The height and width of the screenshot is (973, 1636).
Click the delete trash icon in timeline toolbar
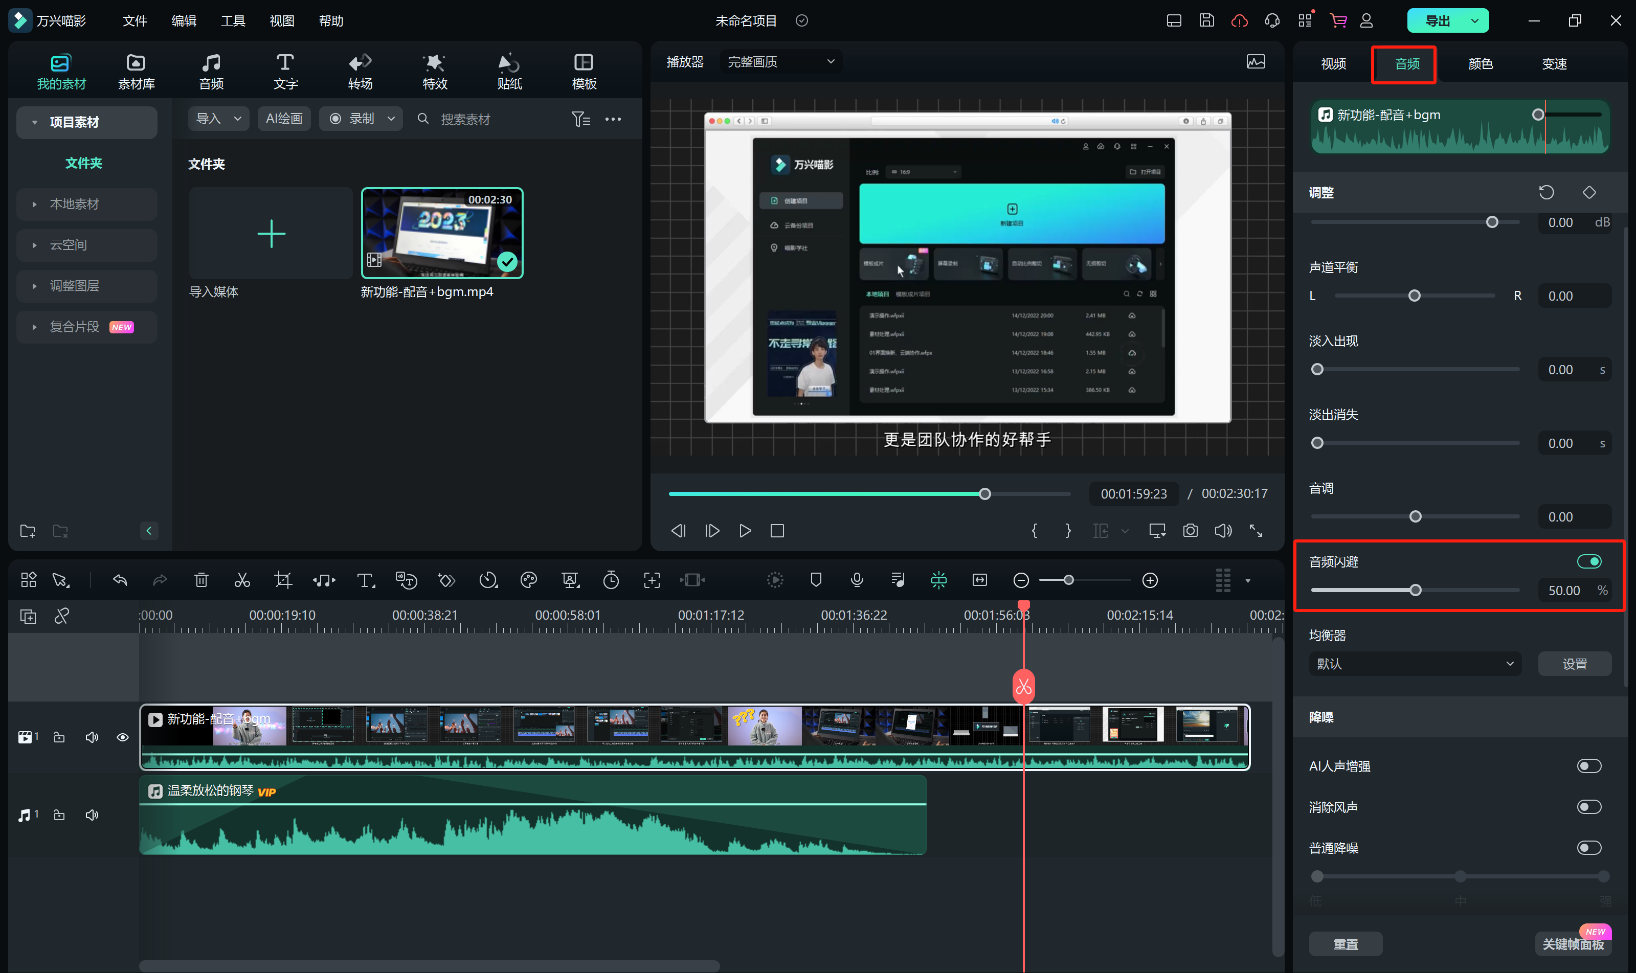pyautogui.click(x=201, y=580)
